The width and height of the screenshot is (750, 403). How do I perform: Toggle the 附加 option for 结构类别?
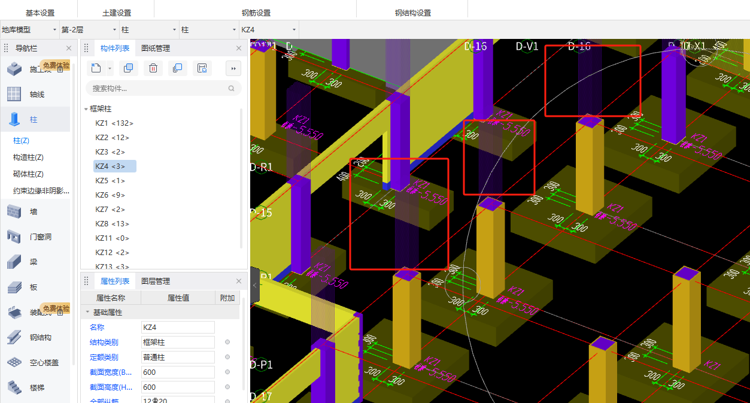click(x=227, y=342)
